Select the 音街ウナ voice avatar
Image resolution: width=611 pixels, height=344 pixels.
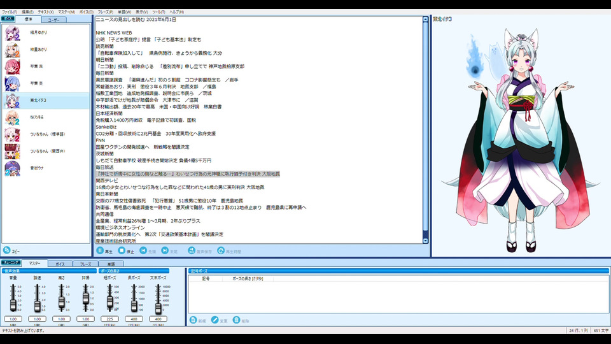point(12,168)
